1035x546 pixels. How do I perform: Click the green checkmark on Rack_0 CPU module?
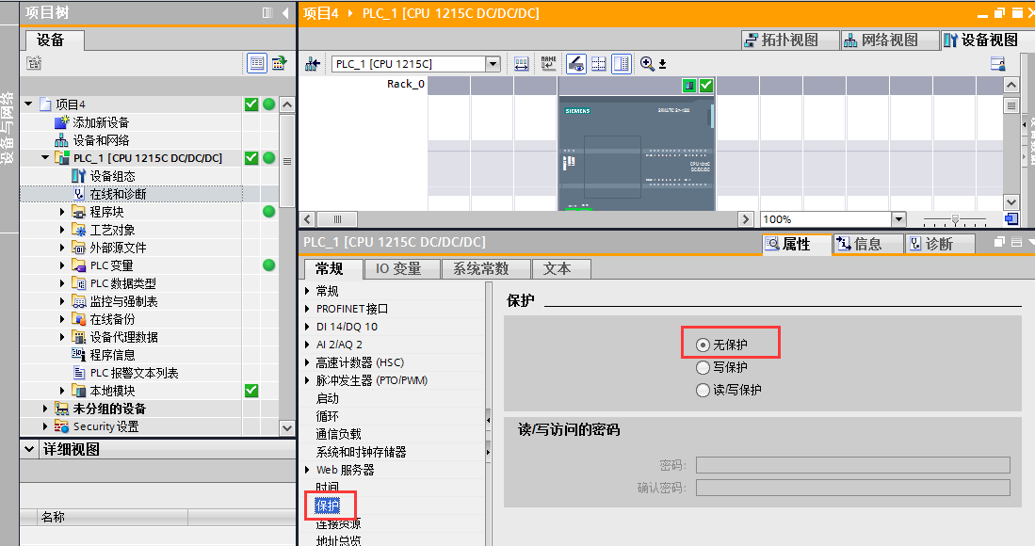coord(706,85)
